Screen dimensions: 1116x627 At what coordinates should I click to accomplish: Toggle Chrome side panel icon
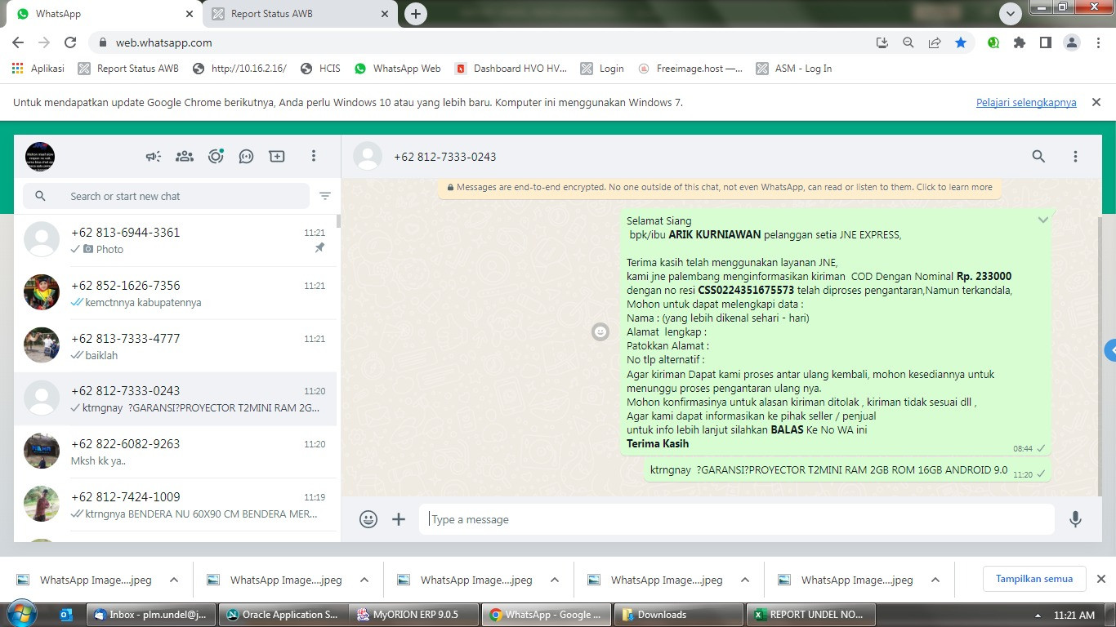pyautogui.click(x=1046, y=42)
